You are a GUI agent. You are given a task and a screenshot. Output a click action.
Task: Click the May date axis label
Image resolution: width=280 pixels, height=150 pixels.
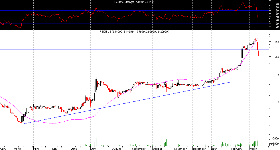[55, 149]
